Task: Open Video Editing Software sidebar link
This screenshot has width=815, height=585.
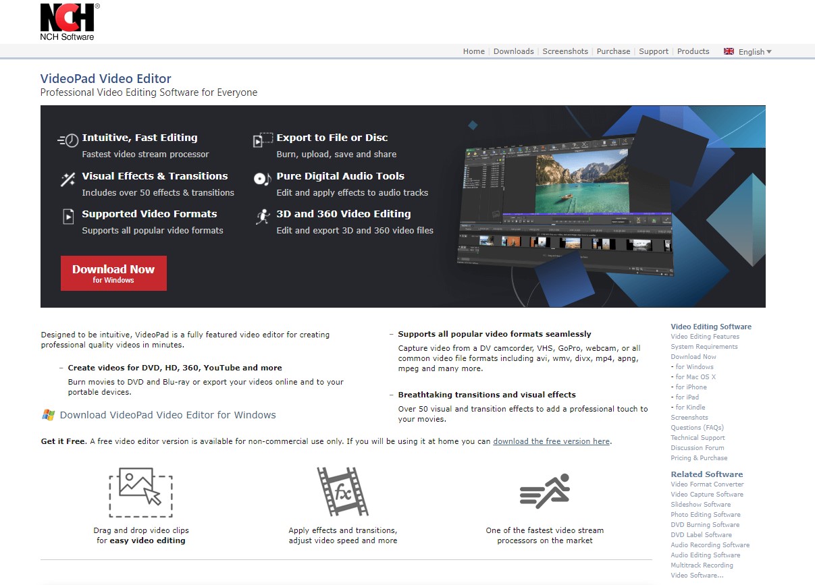Action: click(x=711, y=327)
